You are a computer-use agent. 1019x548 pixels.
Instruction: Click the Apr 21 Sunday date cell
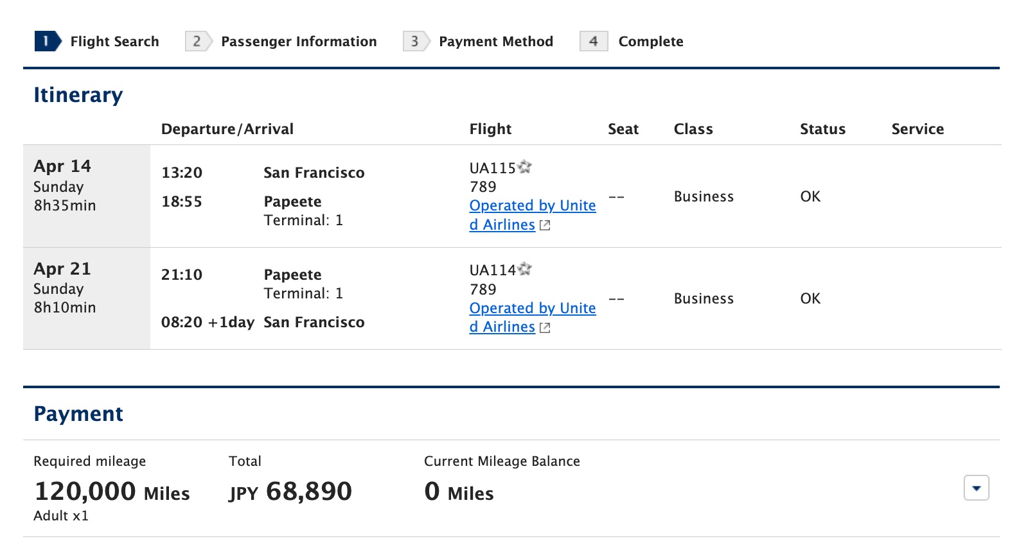point(86,288)
